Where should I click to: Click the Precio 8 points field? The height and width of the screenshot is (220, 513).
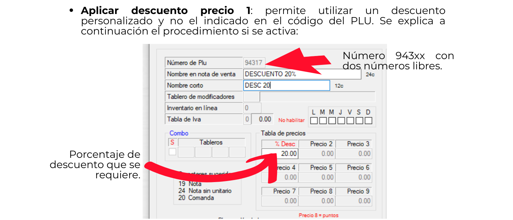point(317,201)
